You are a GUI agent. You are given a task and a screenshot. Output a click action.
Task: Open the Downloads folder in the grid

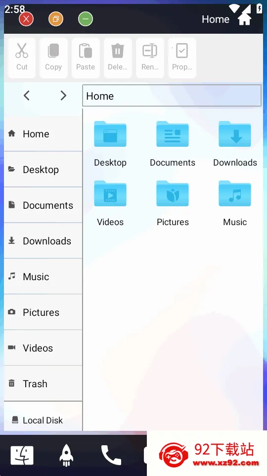(235, 144)
